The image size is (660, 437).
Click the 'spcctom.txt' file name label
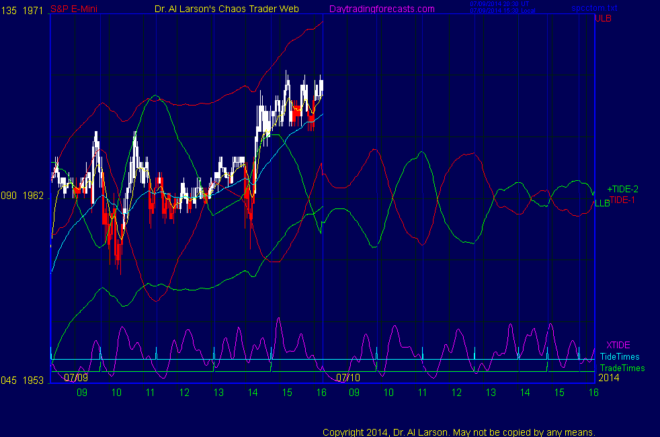pyautogui.click(x=594, y=8)
